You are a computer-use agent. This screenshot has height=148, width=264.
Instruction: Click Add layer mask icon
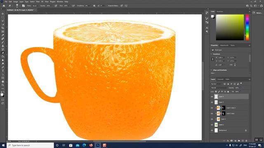click(231, 141)
